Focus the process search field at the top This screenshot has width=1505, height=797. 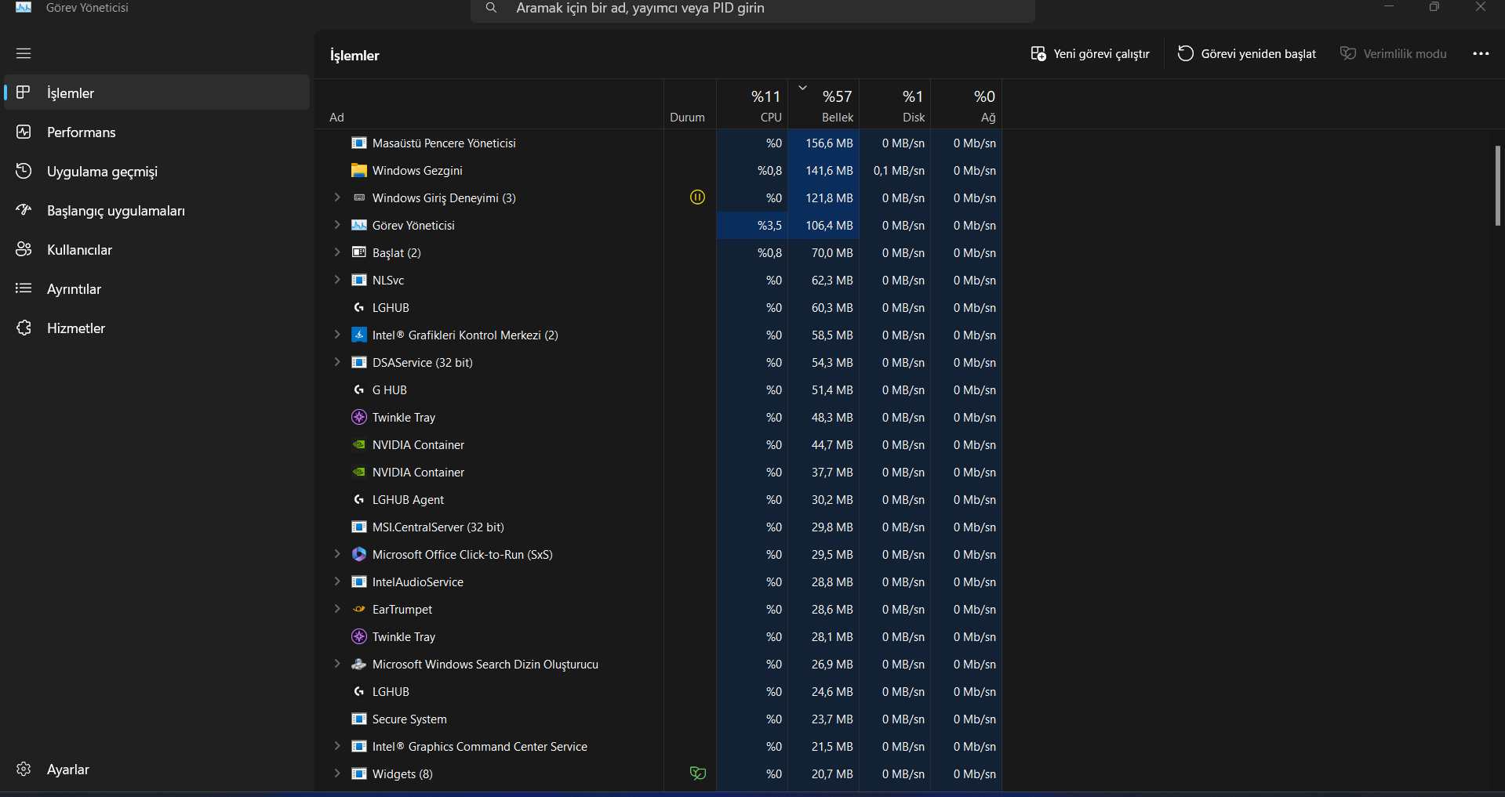point(753,9)
